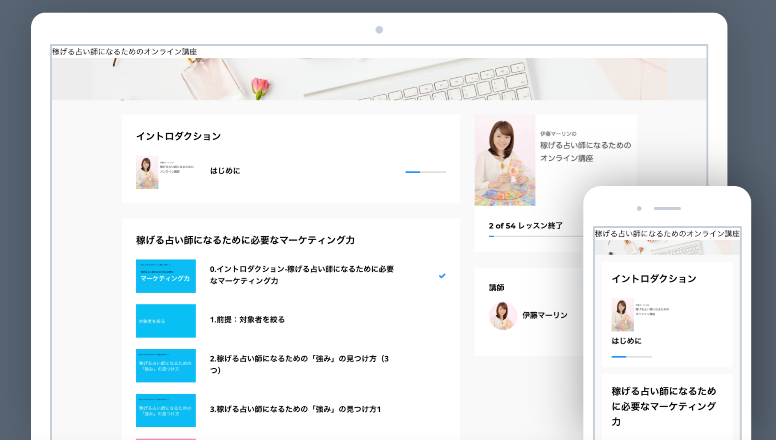
Task: Click the はじめに lesson progress bar
Action: tap(425, 172)
